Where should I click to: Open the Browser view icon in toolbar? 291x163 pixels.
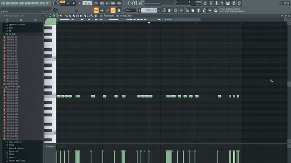[x=187, y=10]
